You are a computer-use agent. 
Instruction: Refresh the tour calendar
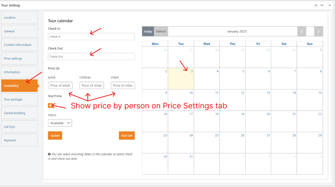161,32
